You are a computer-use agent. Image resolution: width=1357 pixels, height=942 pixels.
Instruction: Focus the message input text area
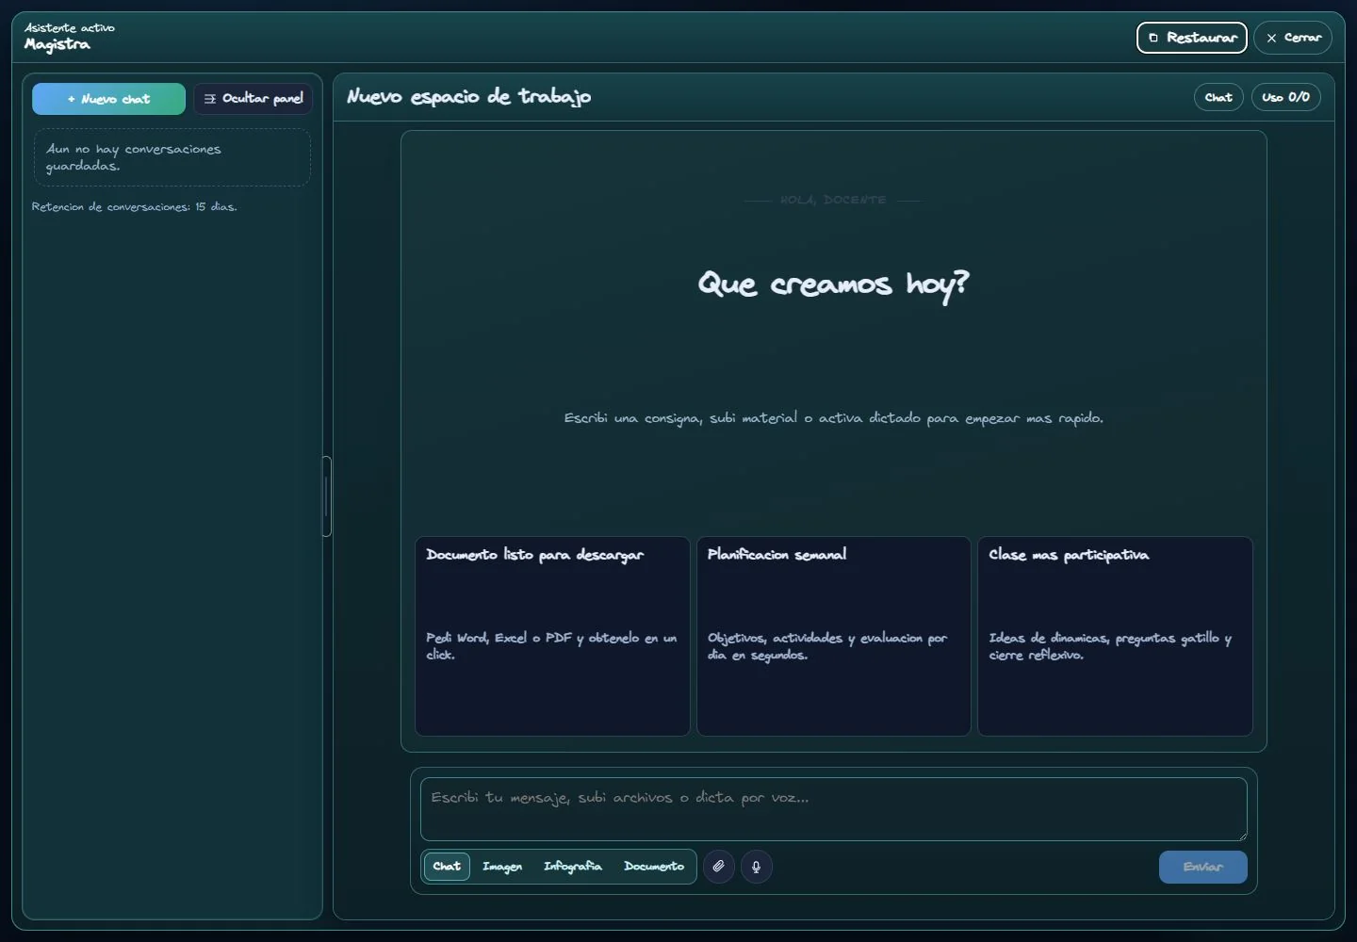(834, 809)
